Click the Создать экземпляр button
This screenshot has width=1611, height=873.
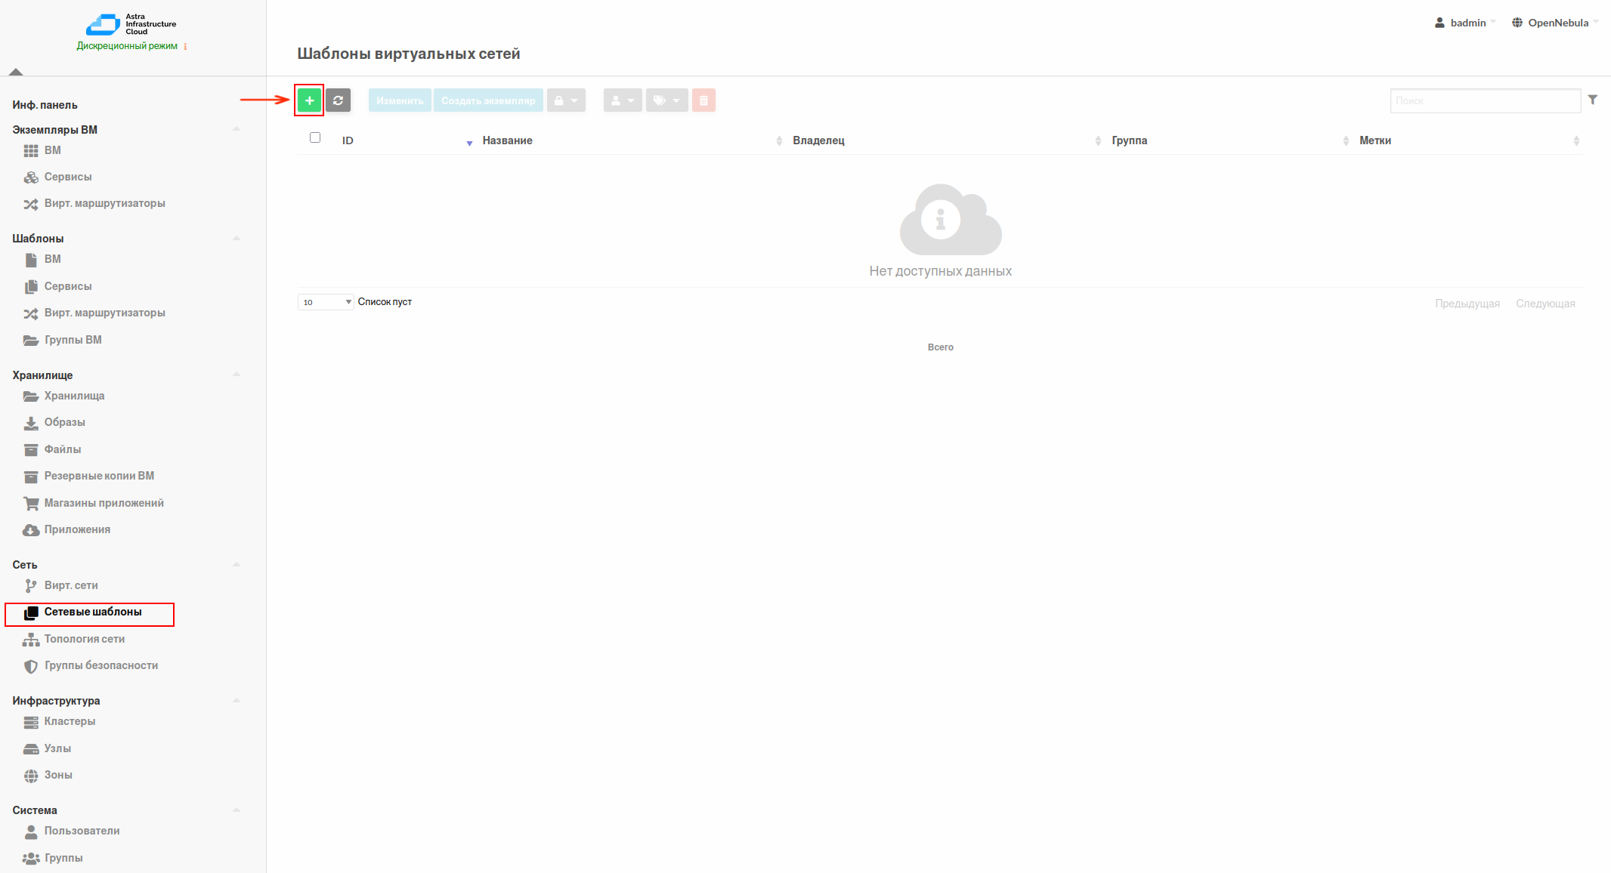click(x=488, y=100)
